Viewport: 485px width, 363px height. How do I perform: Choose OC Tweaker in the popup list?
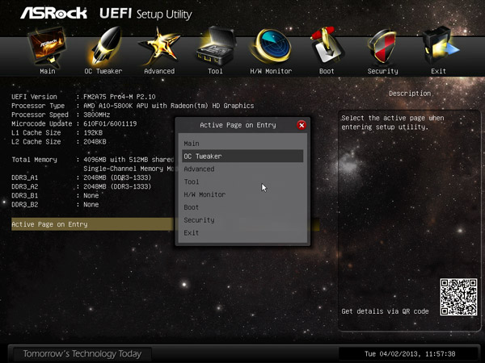[x=242, y=156]
